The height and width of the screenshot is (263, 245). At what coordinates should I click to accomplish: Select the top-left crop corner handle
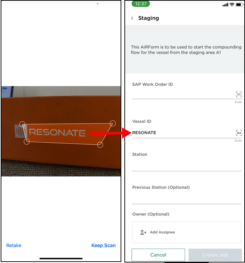click(x=22, y=124)
